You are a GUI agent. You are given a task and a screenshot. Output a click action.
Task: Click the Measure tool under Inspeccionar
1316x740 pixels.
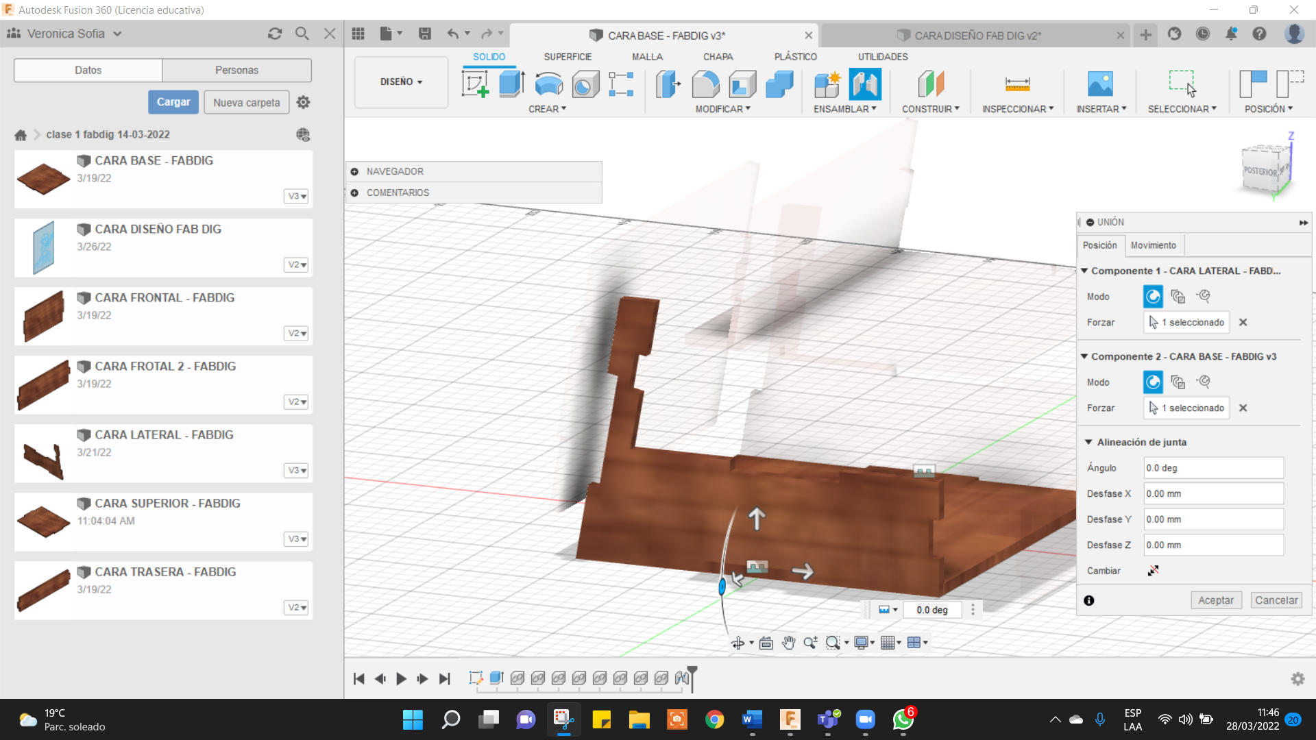(1017, 84)
